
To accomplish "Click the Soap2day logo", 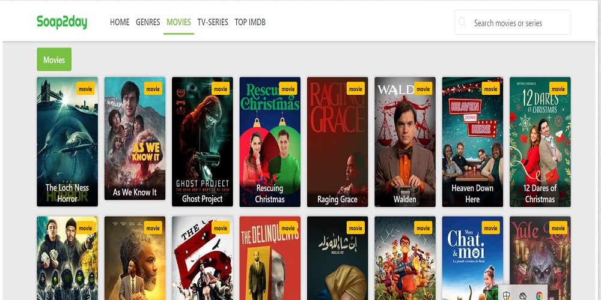I will click(x=62, y=22).
